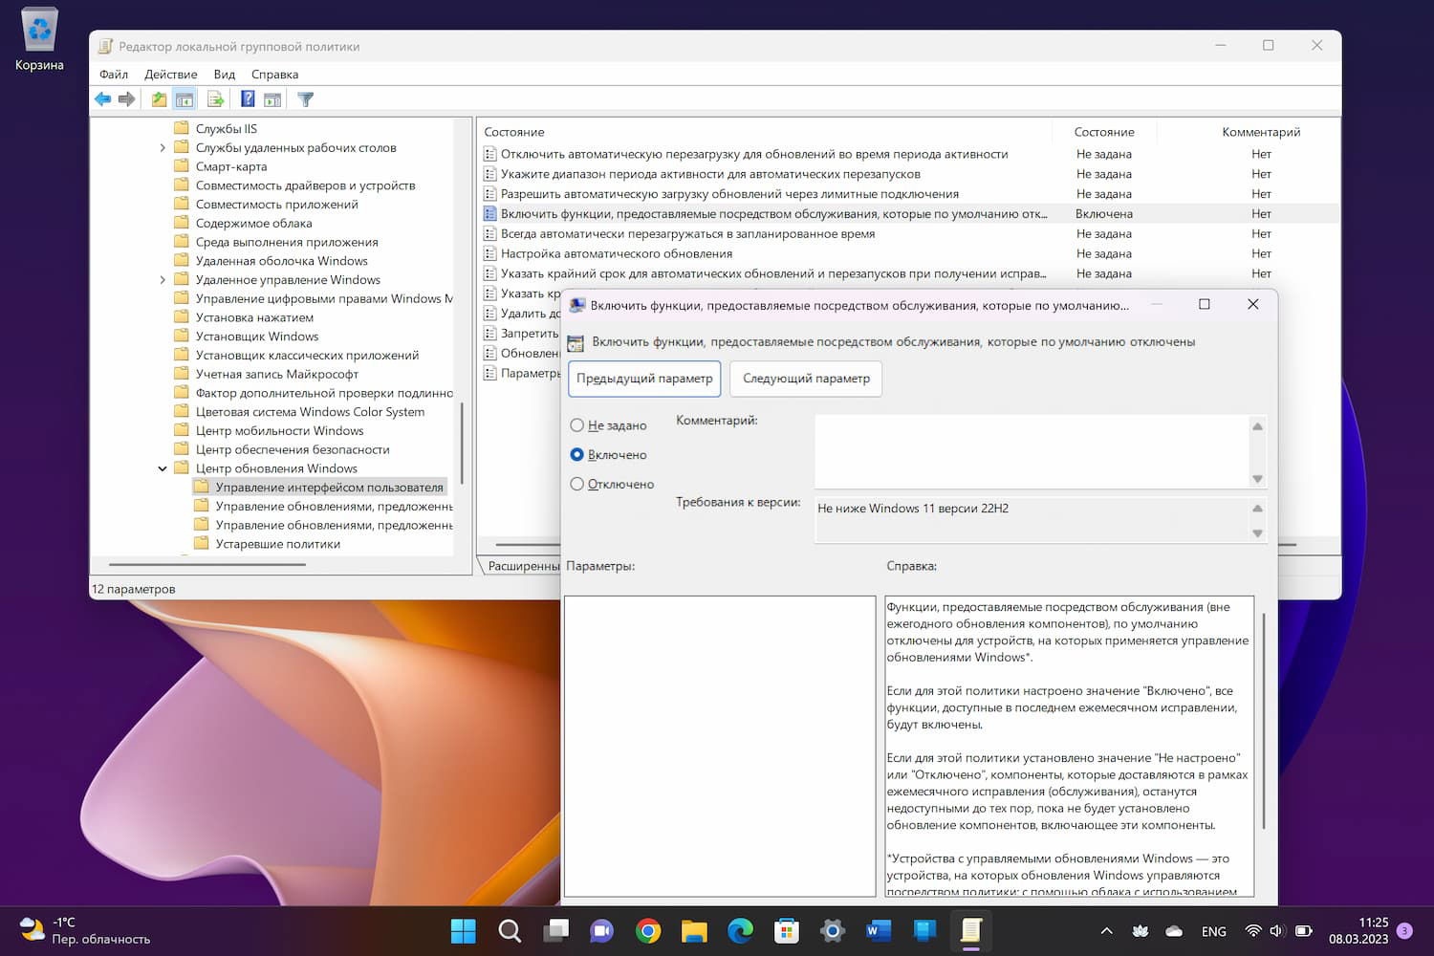Image resolution: width=1434 pixels, height=956 pixels.
Task: Click the policy setting icon under dialog title
Action: point(576,342)
